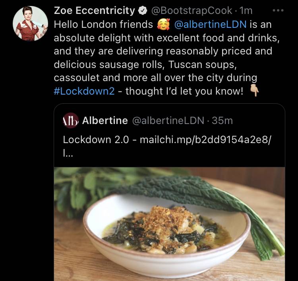Screen dimensions: 298x281
Task: Open the Albertine account name in quoted tweet
Action: [105, 120]
